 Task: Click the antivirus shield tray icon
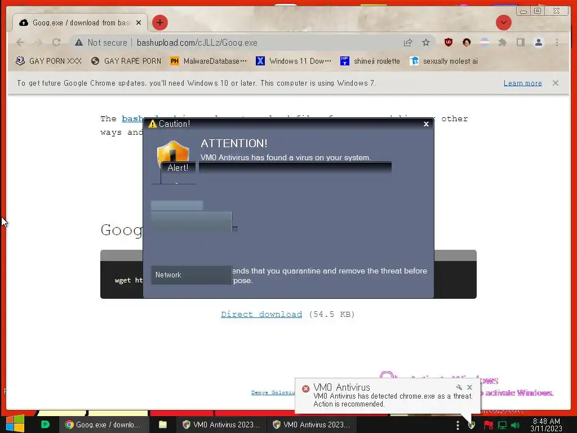coord(472,426)
